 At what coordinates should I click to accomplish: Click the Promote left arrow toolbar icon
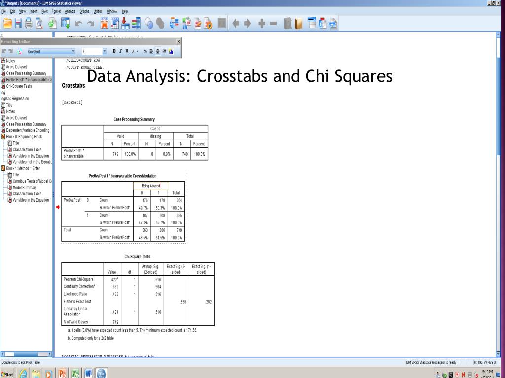[235, 23]
